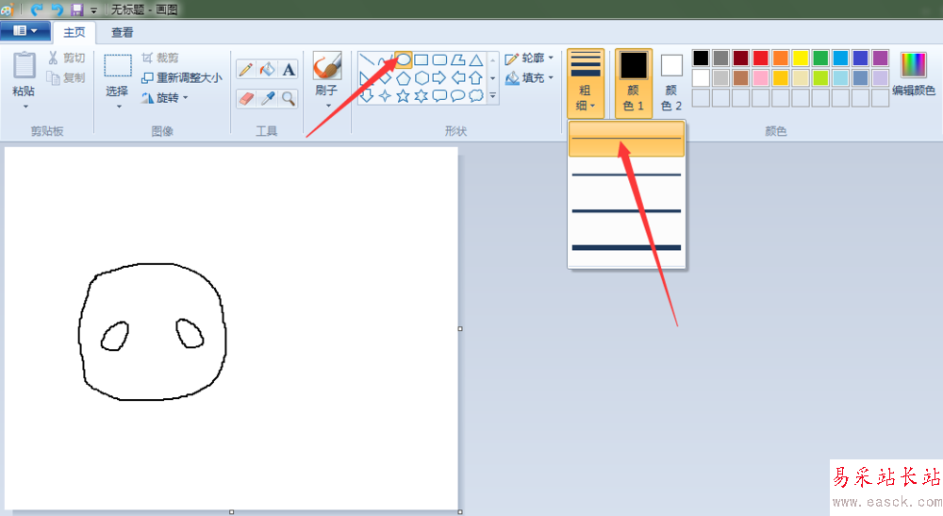Pick the pink color swatch
Screen dimensions: 943x516
pos(760,77)
